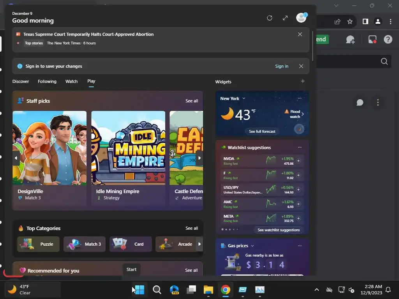Viewport: 399px width, 299px height.
Task: See all Recommended for you games
Action: pyautogui.click(x=191, y=270)
